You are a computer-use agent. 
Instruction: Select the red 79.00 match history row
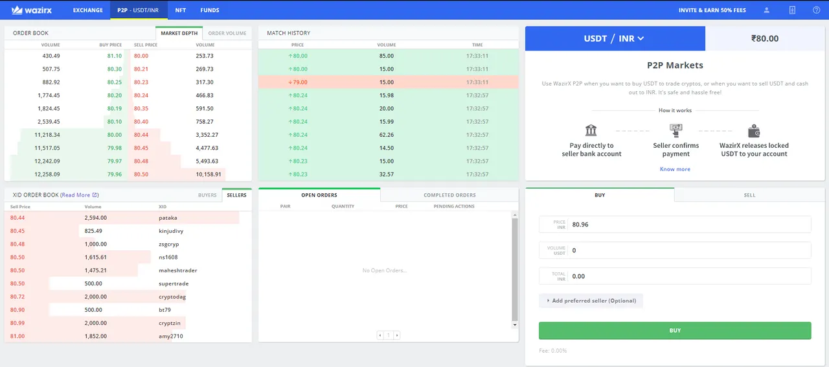(x=389, y=82)
